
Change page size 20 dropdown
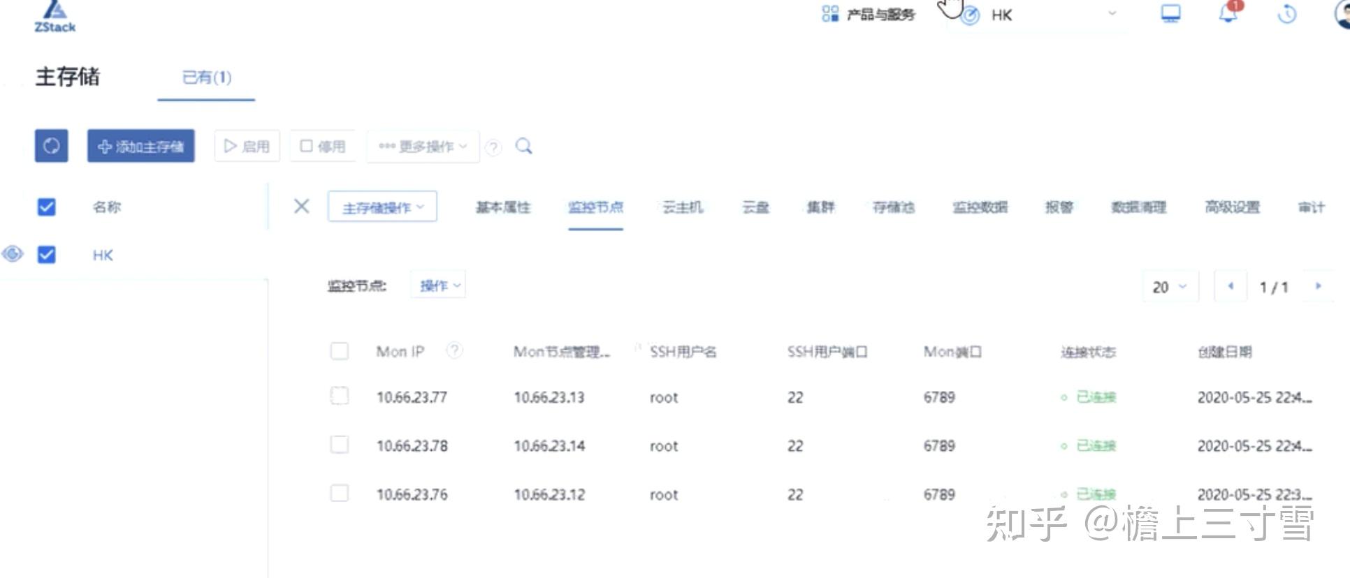point(1170,287)
